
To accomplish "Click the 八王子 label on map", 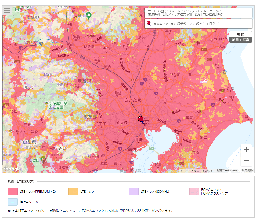I will click(x=100, y=124).
